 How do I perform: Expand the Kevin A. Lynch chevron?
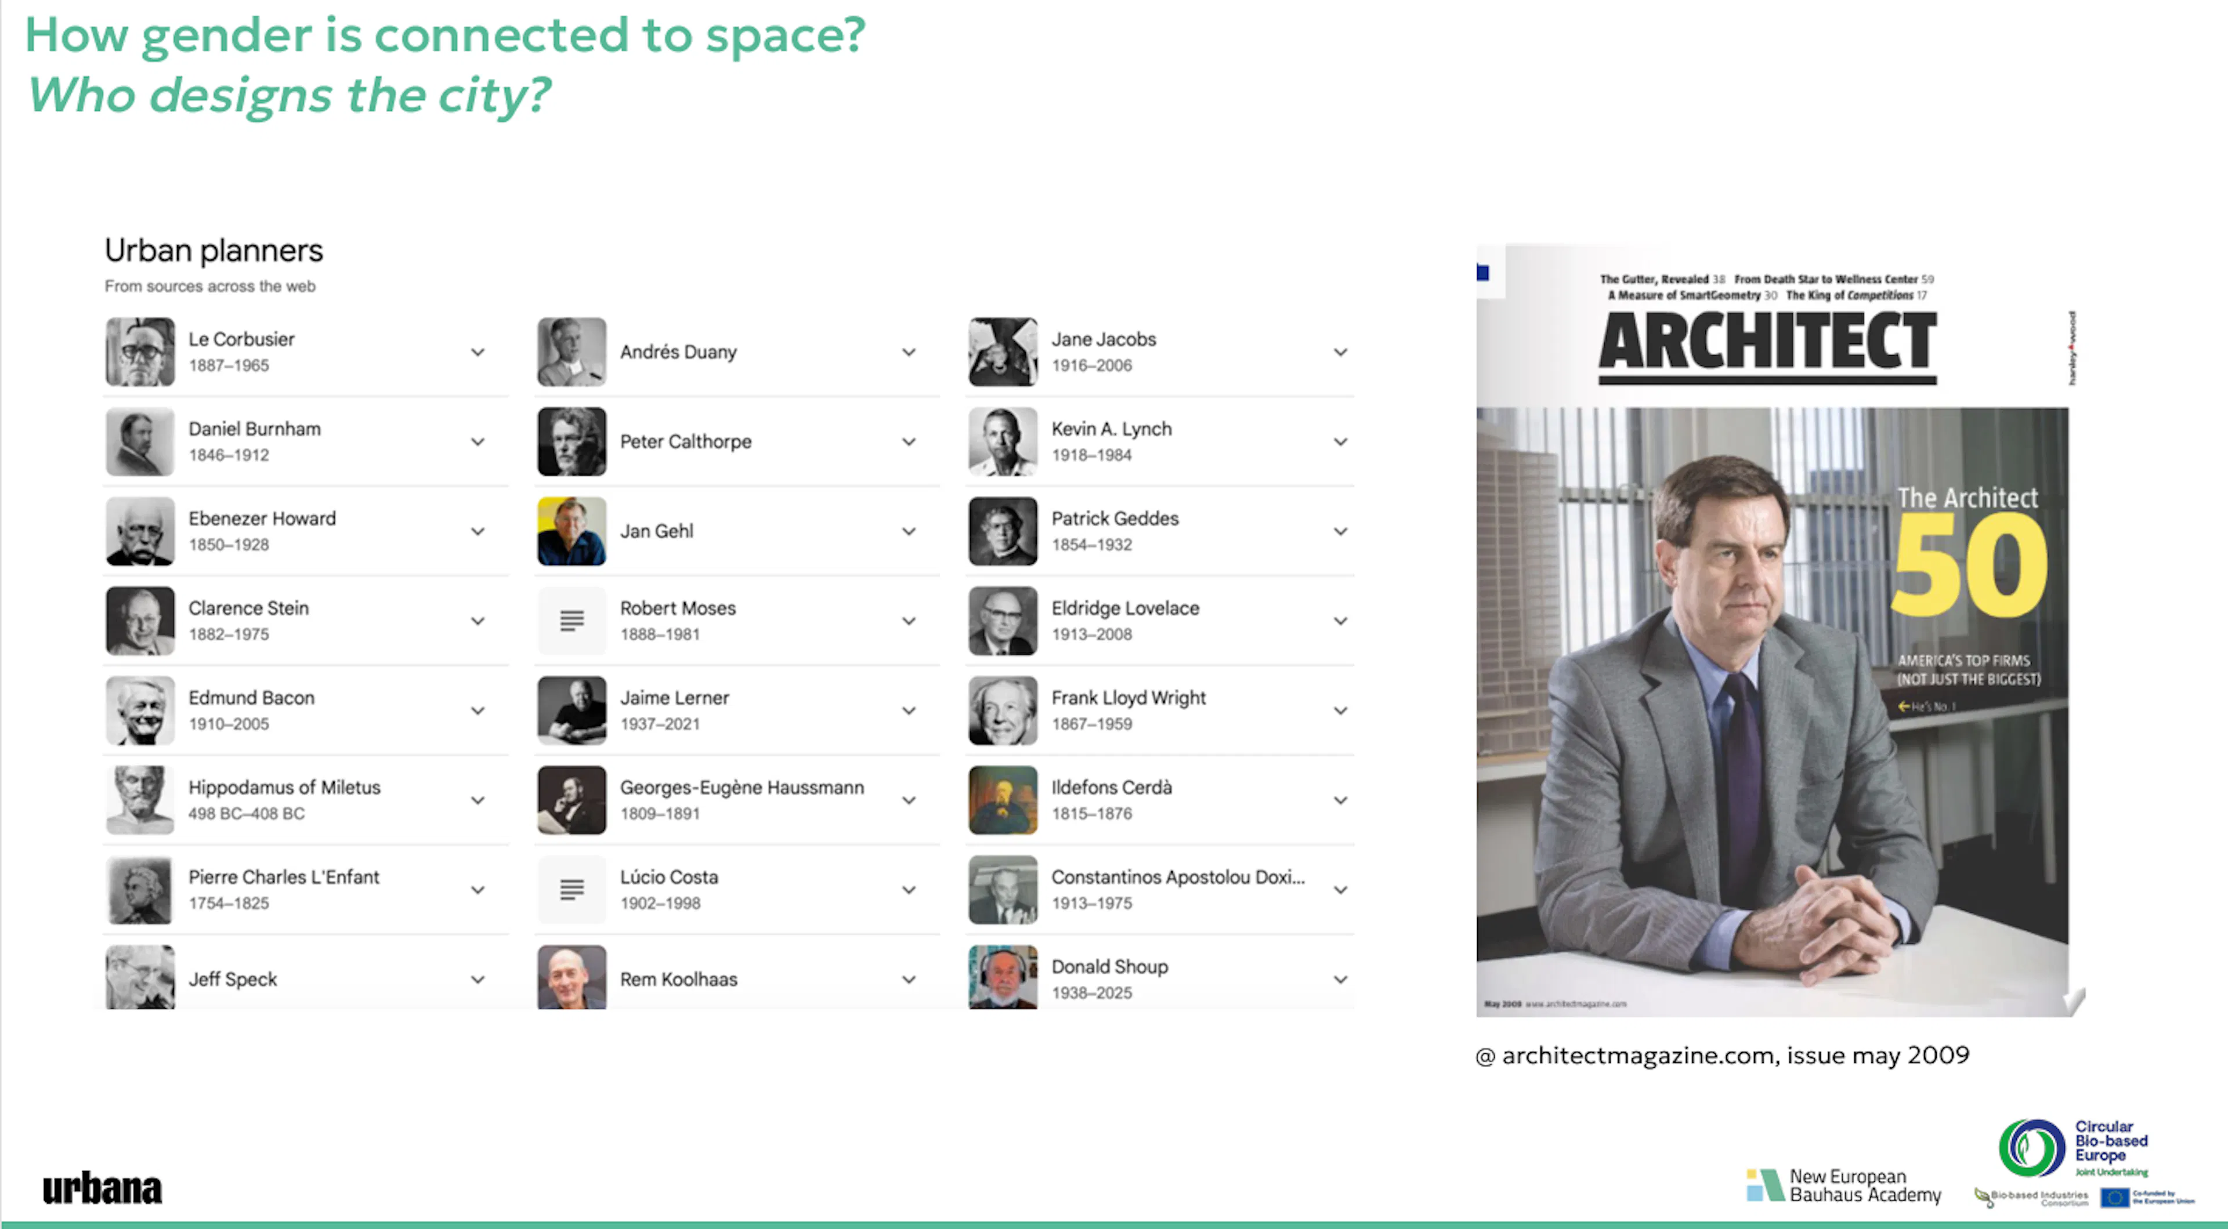click(1341, 442)
